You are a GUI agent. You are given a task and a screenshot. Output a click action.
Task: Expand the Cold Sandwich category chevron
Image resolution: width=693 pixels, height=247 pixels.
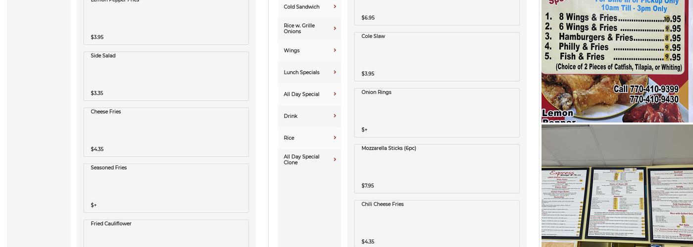tap(335, 7)
